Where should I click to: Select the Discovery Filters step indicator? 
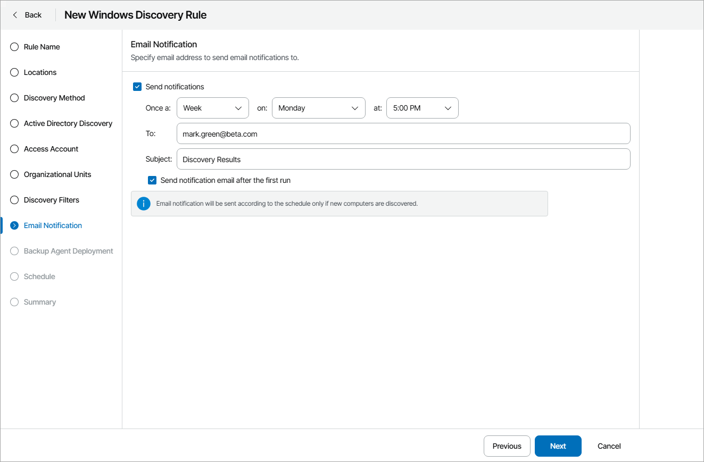click(14, 200)
